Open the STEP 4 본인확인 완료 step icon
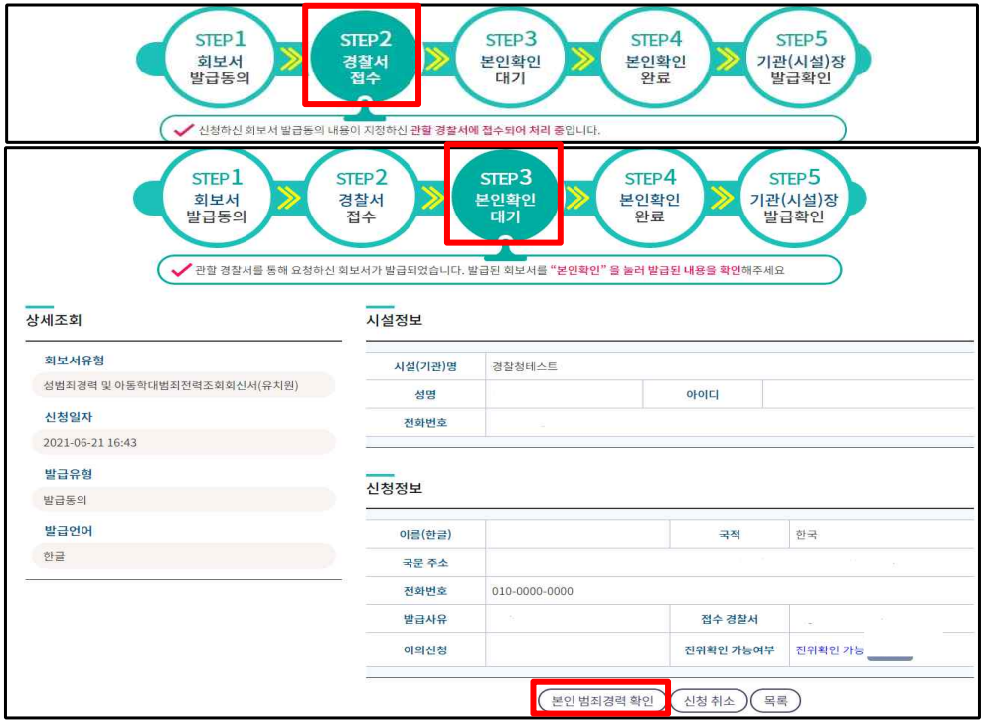Viewport: 984px width, 721px height. click(x=656, y=58)
